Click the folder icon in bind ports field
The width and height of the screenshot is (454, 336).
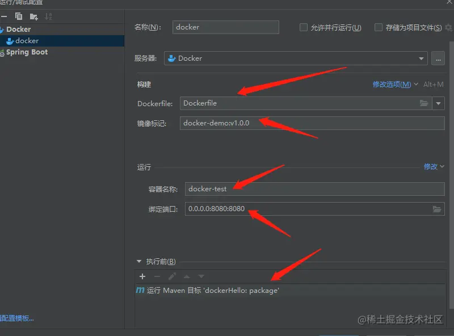[437, 209]
